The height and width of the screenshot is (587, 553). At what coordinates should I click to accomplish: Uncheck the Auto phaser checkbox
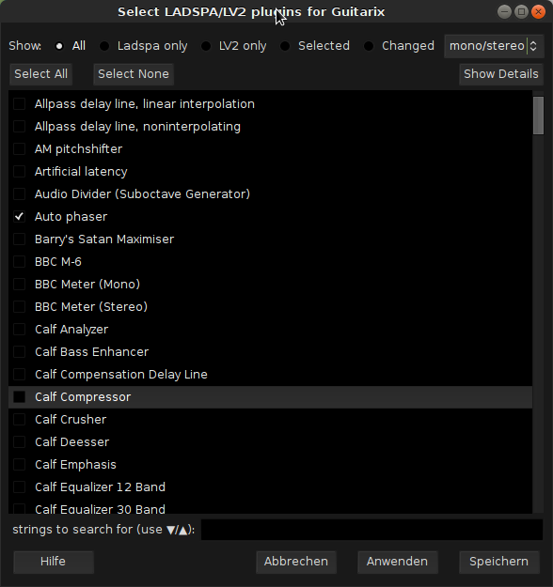(19, 216)
